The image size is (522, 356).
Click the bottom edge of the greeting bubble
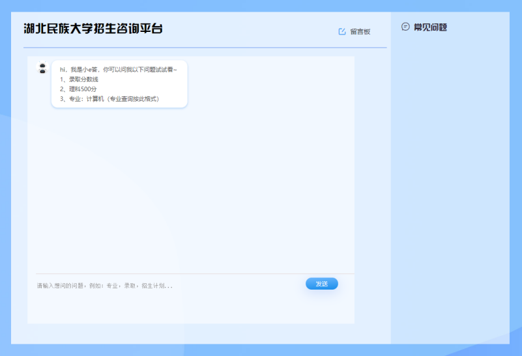click(119, 107)
